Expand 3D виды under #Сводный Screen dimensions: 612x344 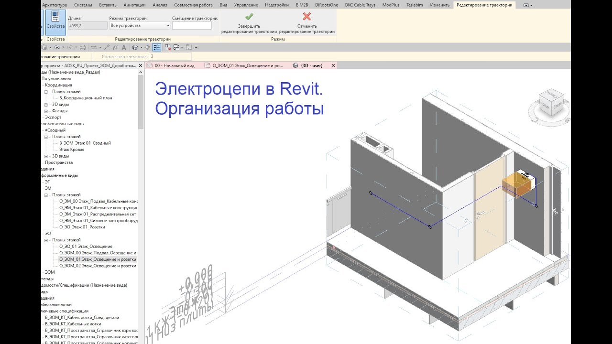46,156
